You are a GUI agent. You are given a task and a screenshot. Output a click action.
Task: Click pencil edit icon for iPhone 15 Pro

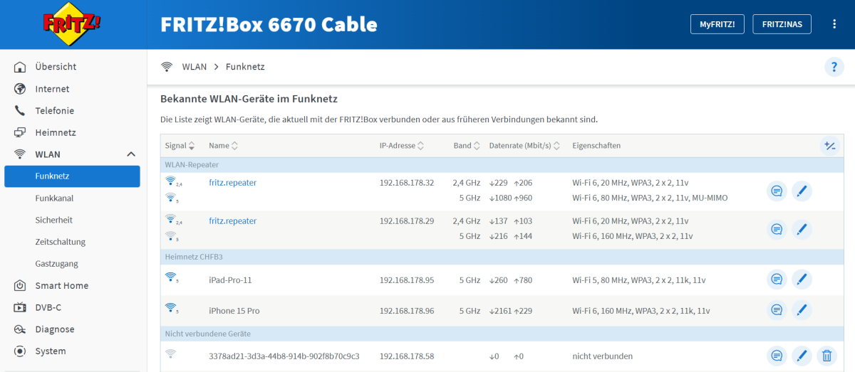click(802, 310)
